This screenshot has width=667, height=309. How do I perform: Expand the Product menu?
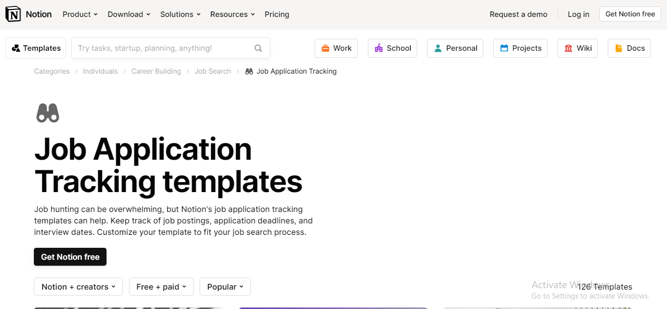(x=80, y=14)
